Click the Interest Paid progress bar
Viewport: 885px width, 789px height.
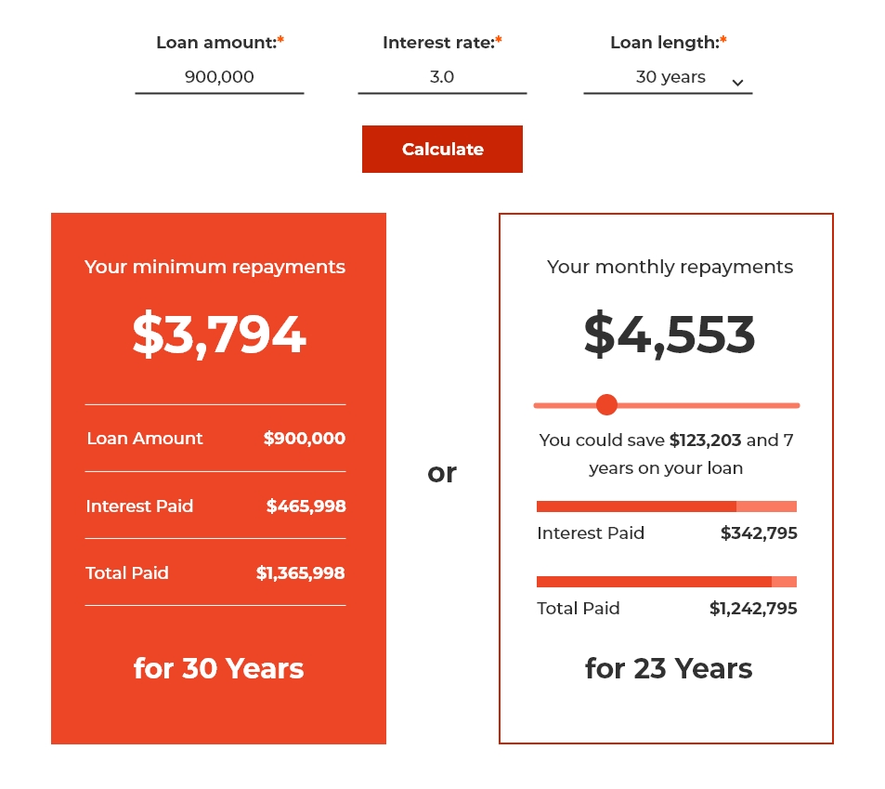(x=666, y=506)
